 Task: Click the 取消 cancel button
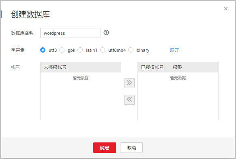coord(131,148)
